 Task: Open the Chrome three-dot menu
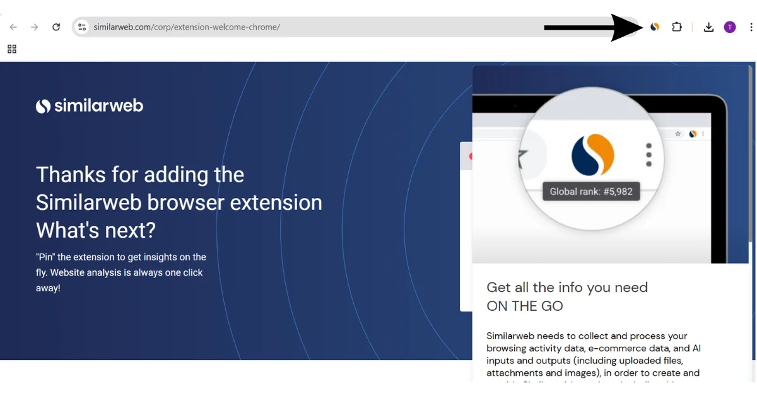point(751,27)
